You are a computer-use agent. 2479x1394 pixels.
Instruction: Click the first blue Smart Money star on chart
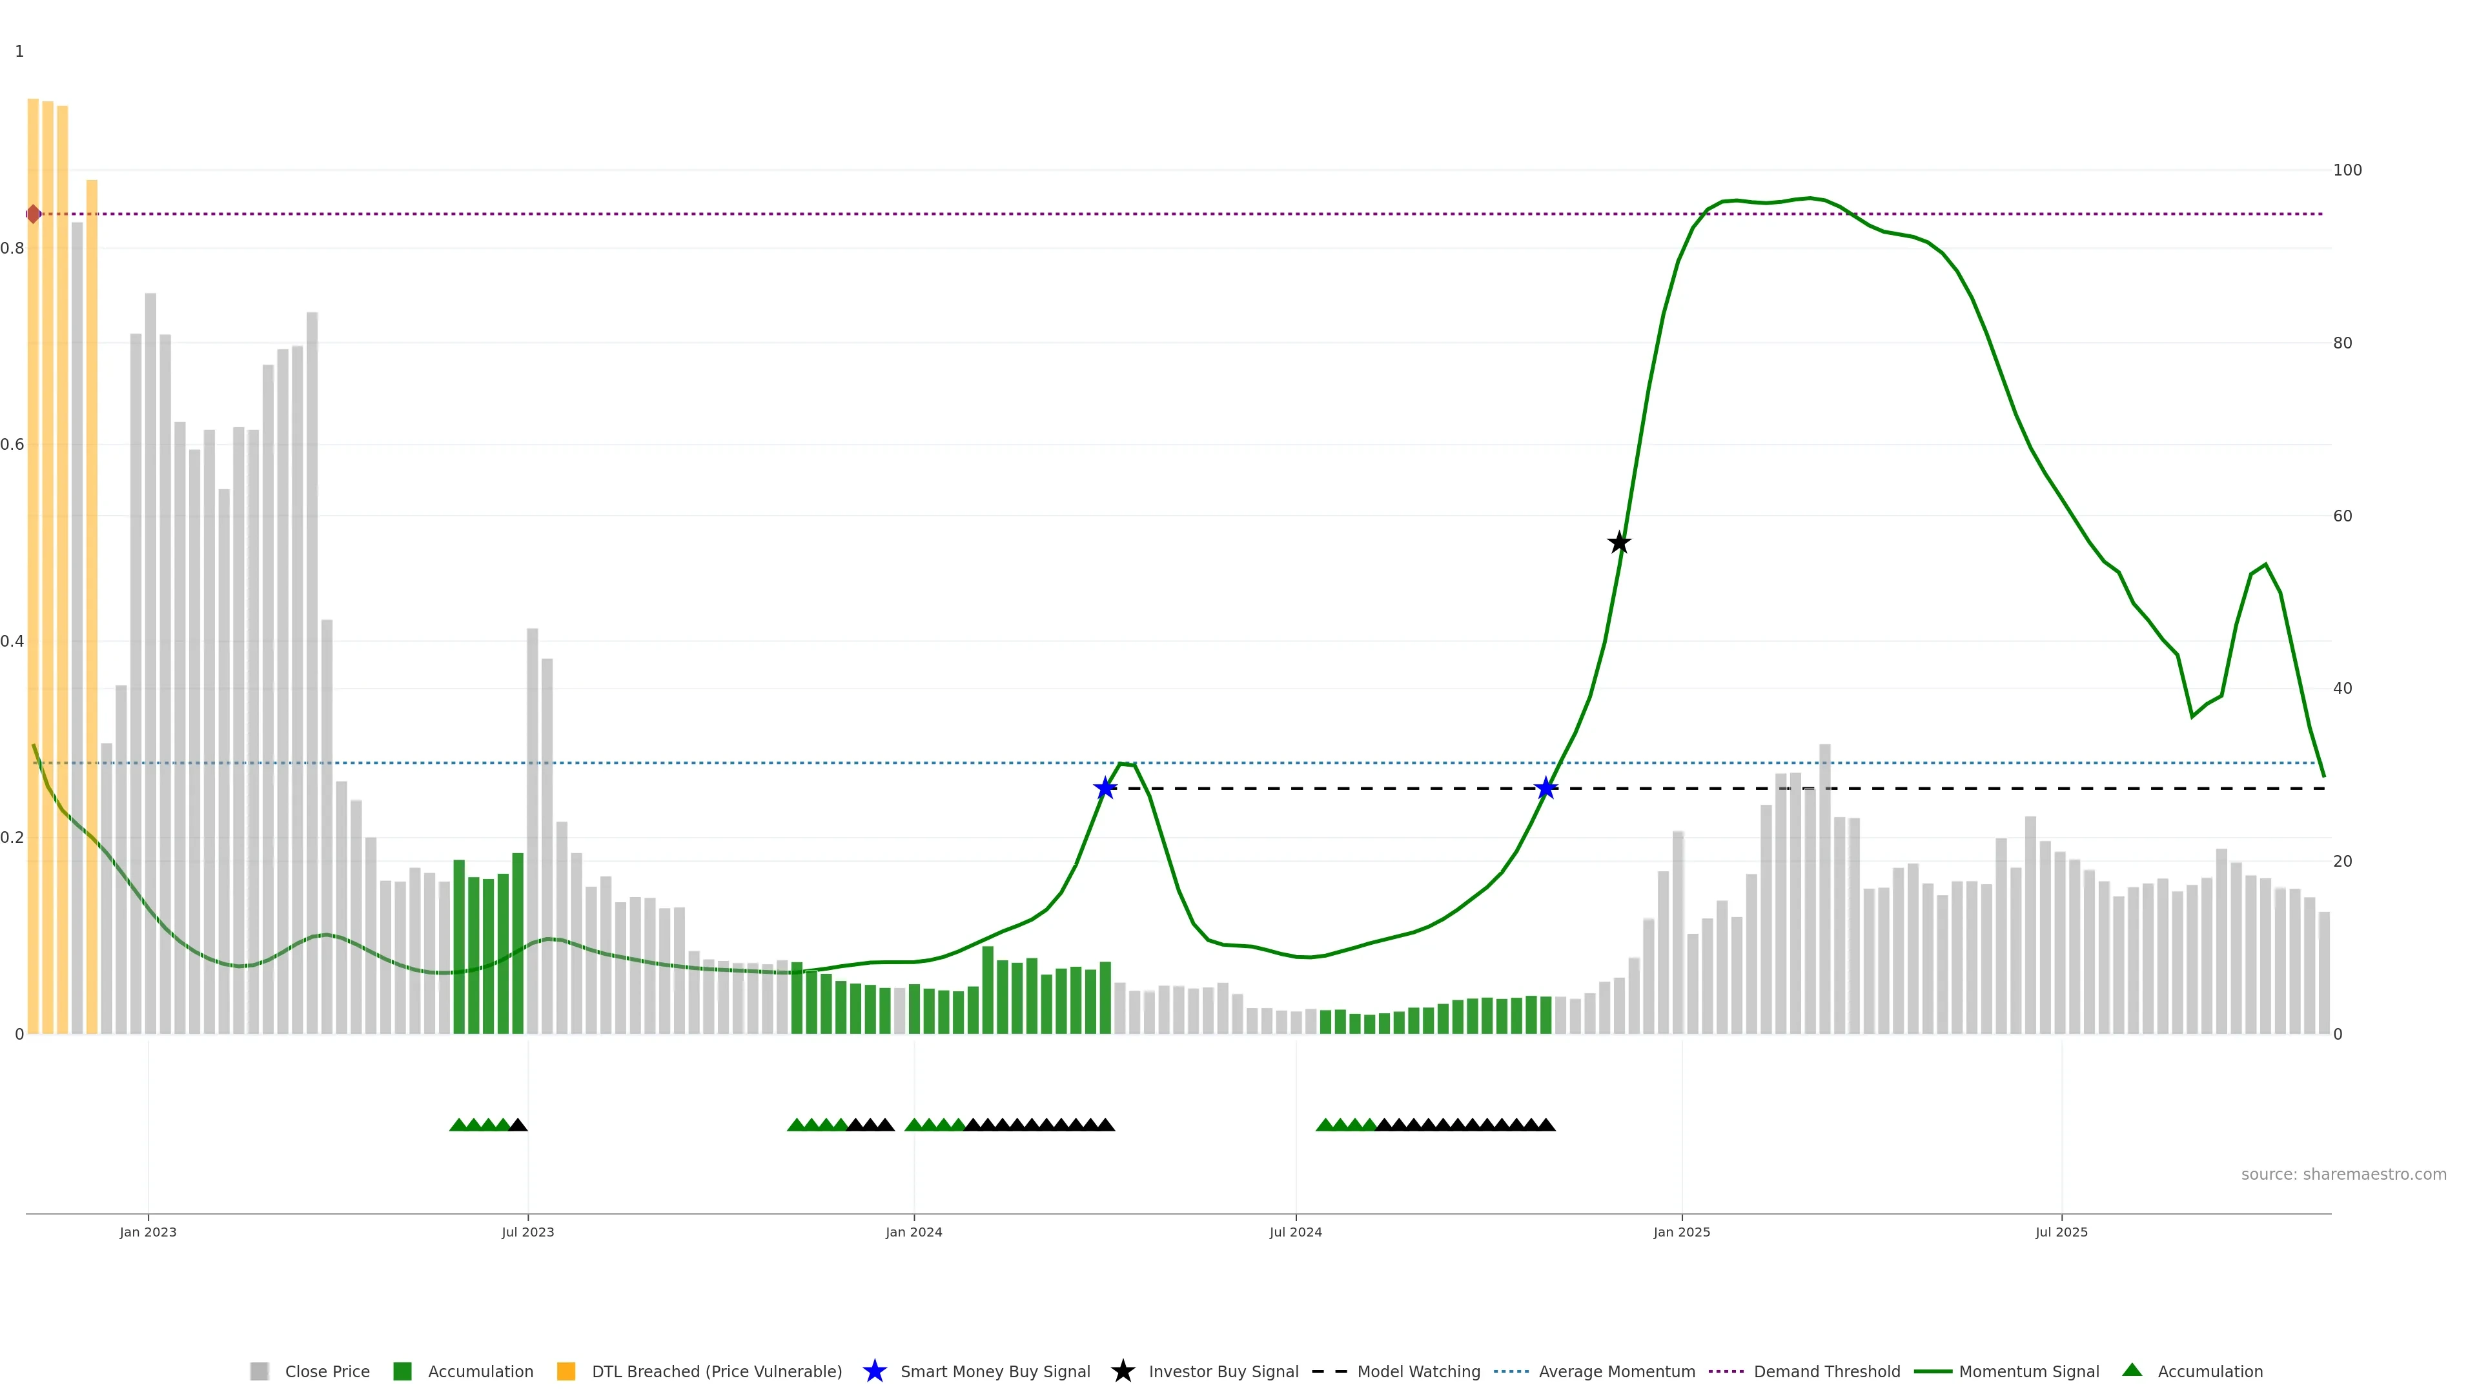point(1105,789)
